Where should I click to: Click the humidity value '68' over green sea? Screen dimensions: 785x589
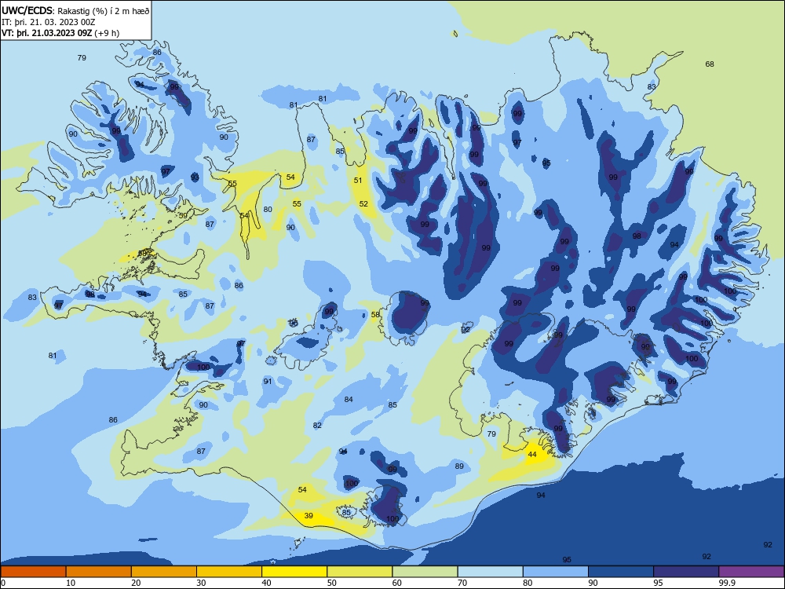(710, 64)
